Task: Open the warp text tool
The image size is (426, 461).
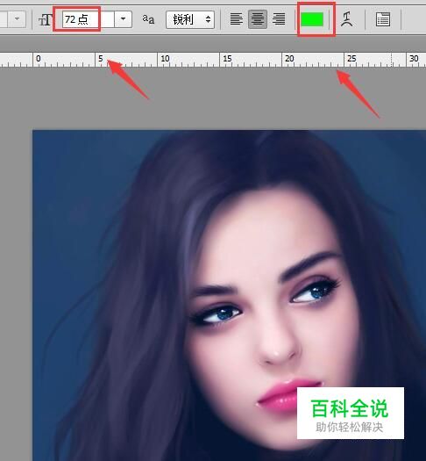Action: tap(347, 19)
